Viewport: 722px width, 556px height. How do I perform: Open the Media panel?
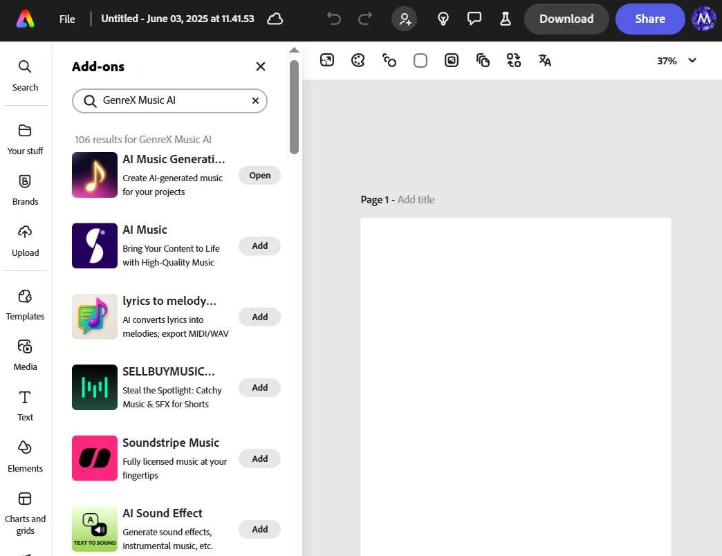(26, 355)
